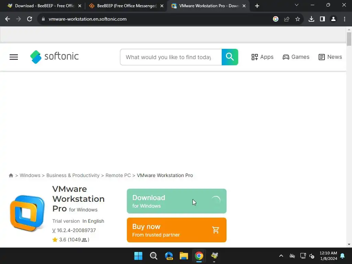Open the News section

pos(330,57)
